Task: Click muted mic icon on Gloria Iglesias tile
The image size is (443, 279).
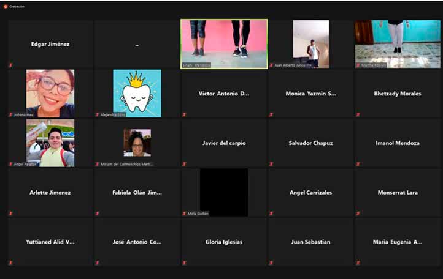Action: coord(184,263)
